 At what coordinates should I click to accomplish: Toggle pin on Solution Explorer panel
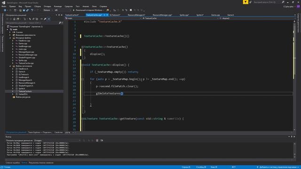coord(59,15)
